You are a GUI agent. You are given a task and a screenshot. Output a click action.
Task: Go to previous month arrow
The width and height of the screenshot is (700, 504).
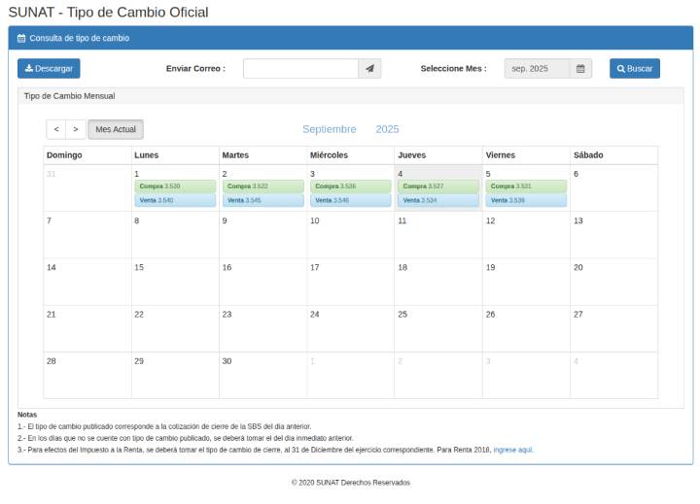point(56,129)
